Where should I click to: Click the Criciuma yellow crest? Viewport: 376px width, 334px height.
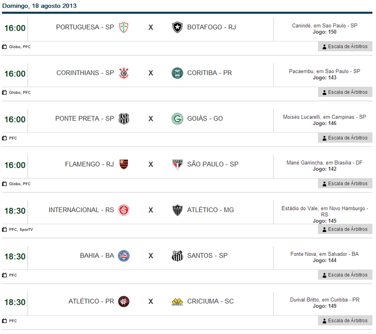coord(178,302)
